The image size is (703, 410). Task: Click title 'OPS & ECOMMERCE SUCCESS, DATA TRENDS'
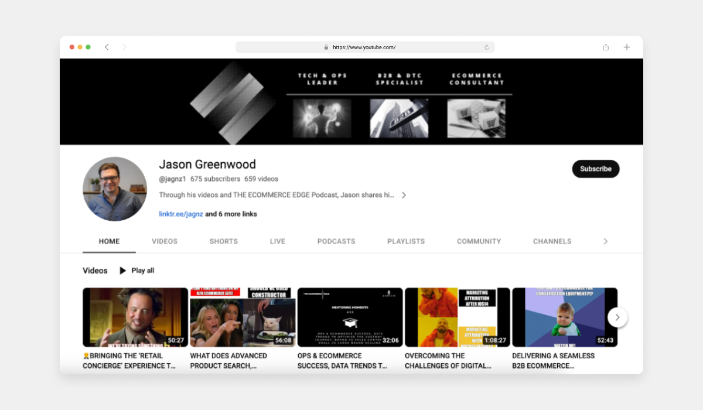[343, 361]
